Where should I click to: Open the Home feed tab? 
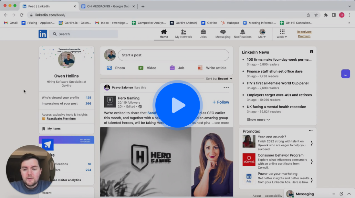click(x=164, y=34)
